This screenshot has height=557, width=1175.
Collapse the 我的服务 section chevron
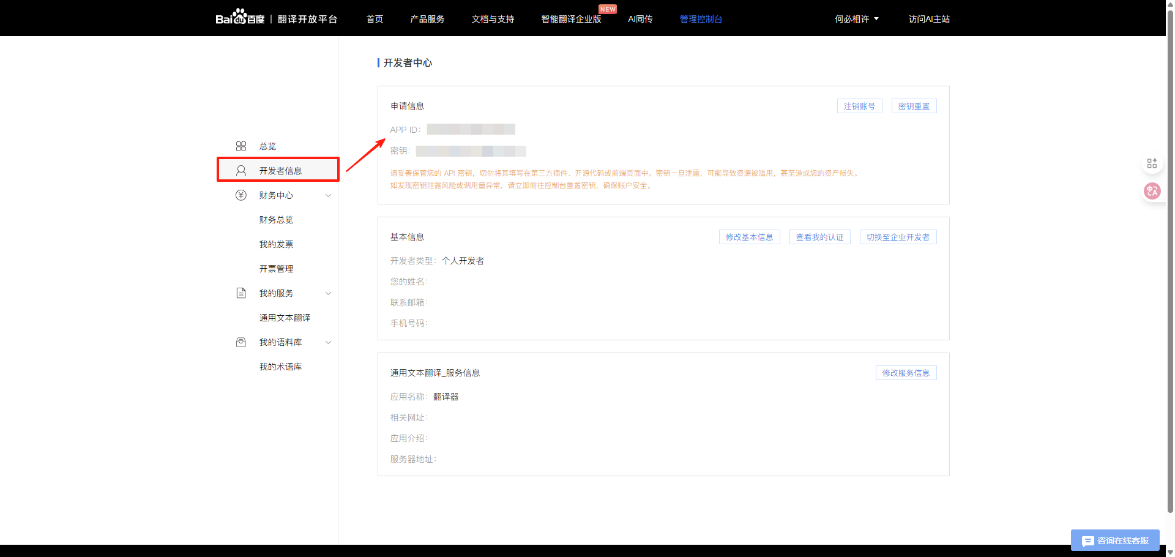(x=328, y=293)
